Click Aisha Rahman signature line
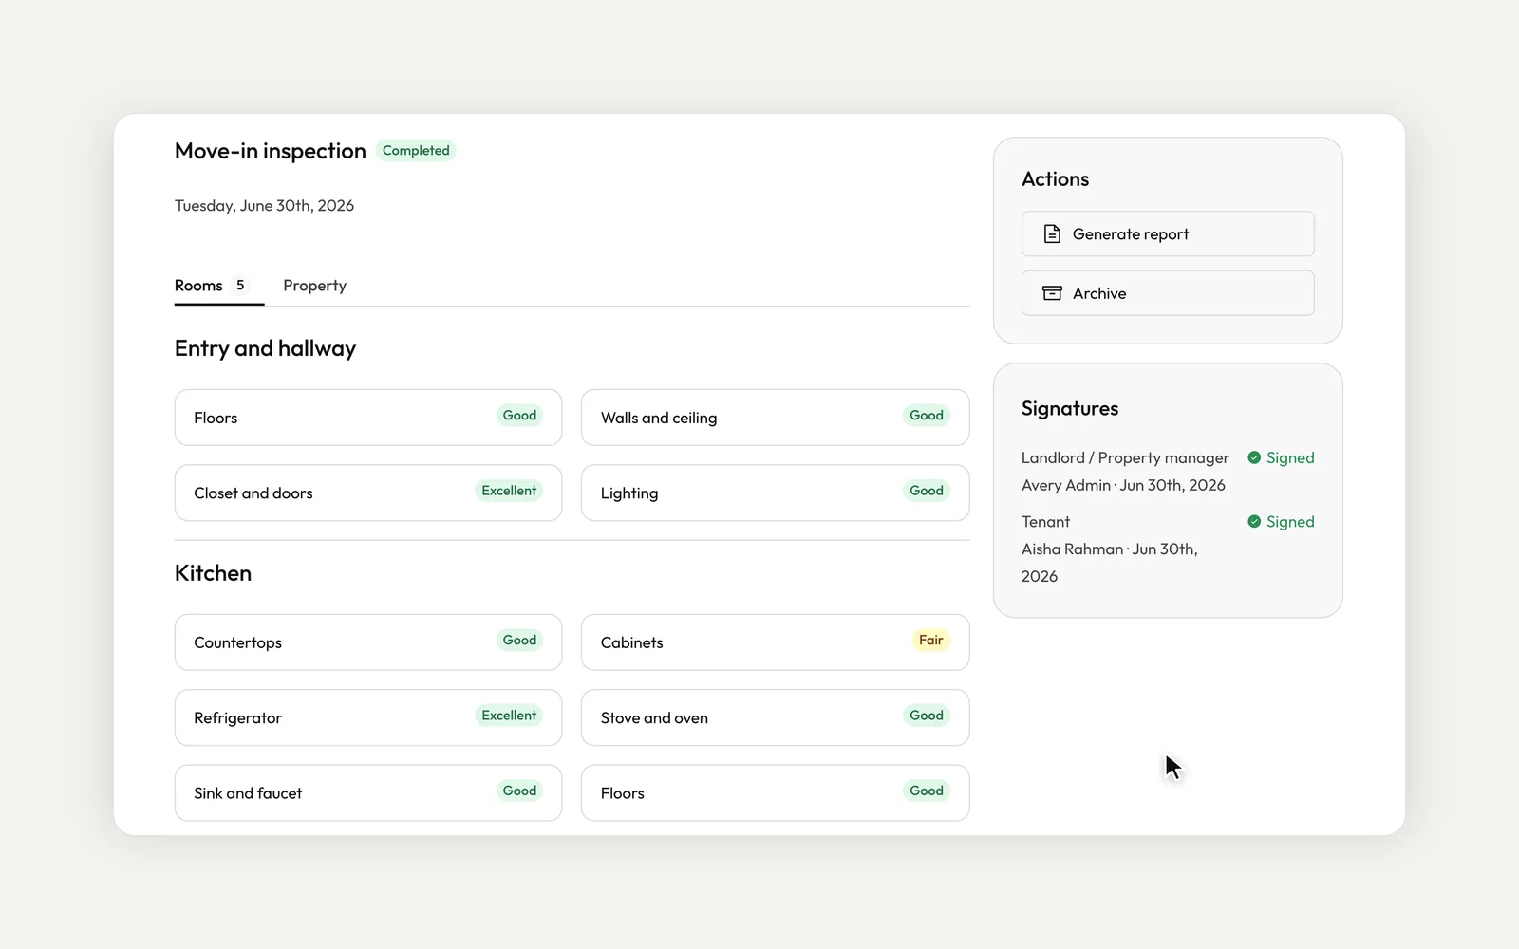 (1109, 563)
